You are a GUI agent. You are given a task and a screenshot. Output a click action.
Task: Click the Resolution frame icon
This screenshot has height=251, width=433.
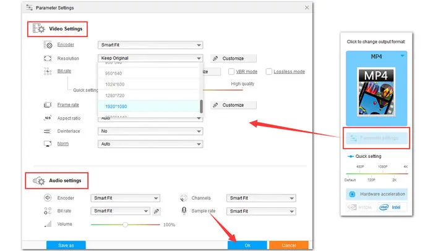(48, 59)
